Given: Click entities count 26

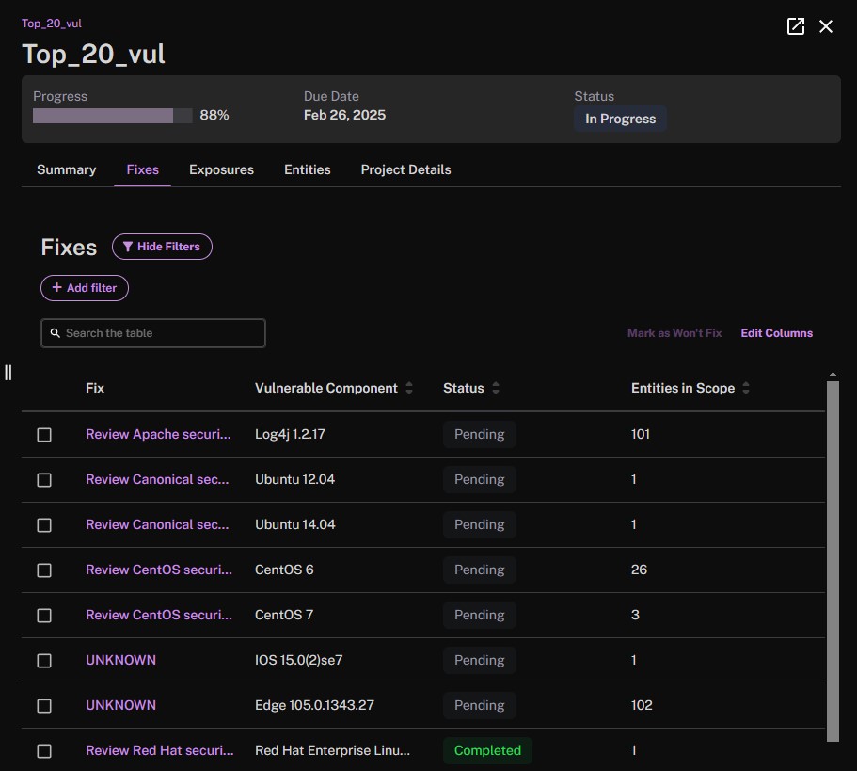Looking at the screenshot, I should [x=639, y=570].
